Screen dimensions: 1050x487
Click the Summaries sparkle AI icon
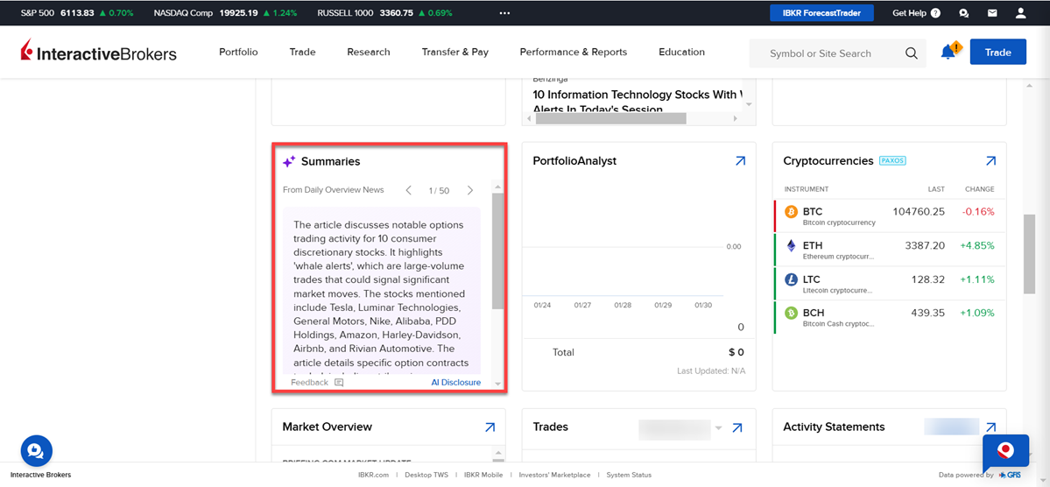tap(289, 161)
